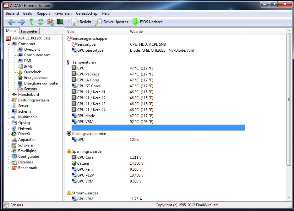Click the Veld column header

pos(96,32)
